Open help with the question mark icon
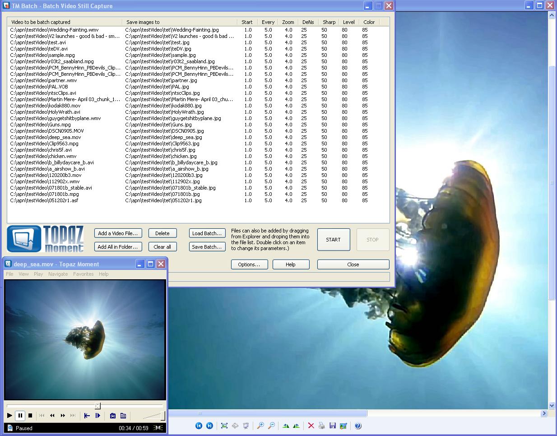The width and height of the screenshot is (557, 436). click(358, 426)
